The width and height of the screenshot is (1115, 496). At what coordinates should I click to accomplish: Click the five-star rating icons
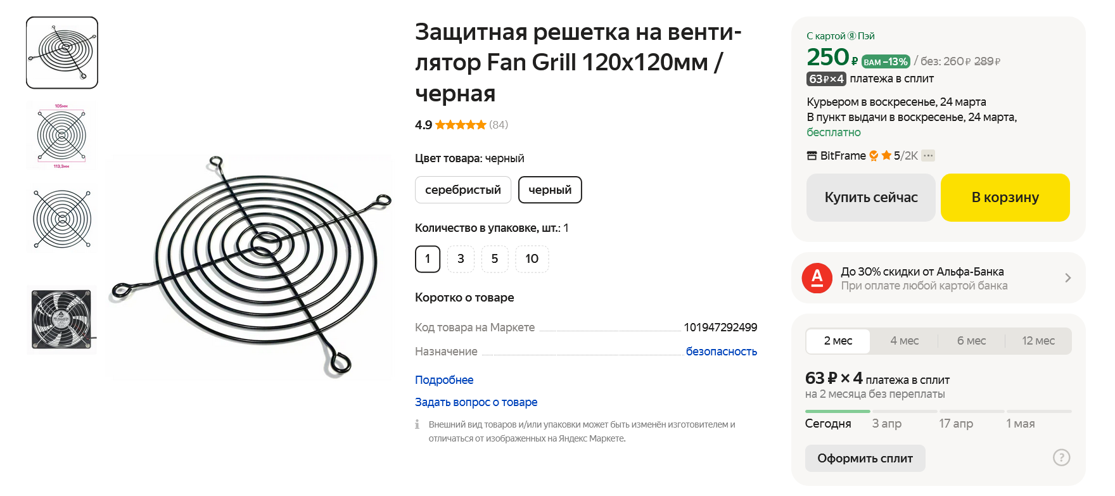[x=461, y=125]
